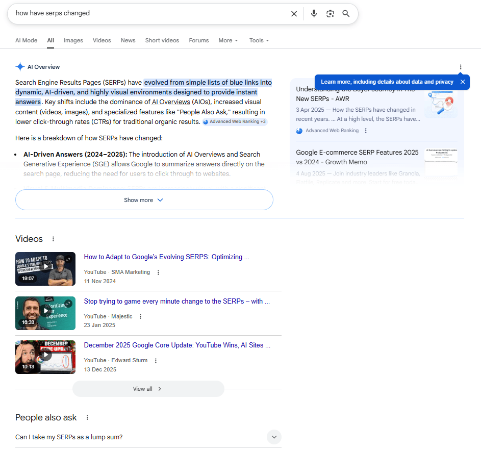Switch to the Images tab
This screenshot has width=481, height=450.
click(73, 40)
